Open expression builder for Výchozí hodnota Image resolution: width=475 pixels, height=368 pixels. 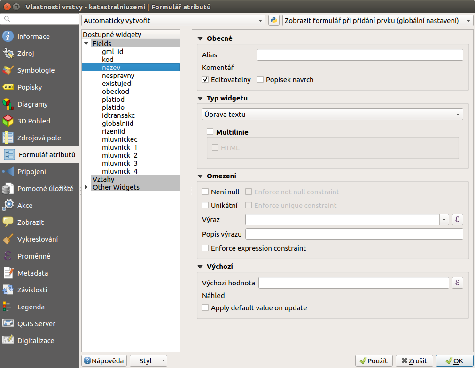point(458,283)
